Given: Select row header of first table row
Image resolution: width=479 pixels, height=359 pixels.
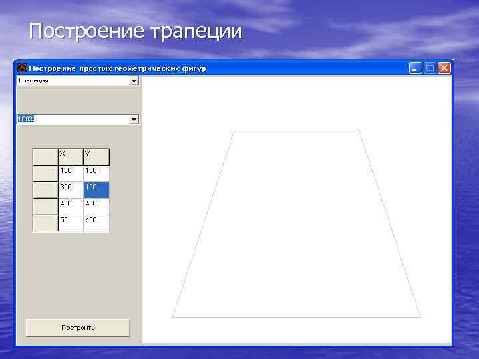Looking at the screenshot, I should [45, 174].
